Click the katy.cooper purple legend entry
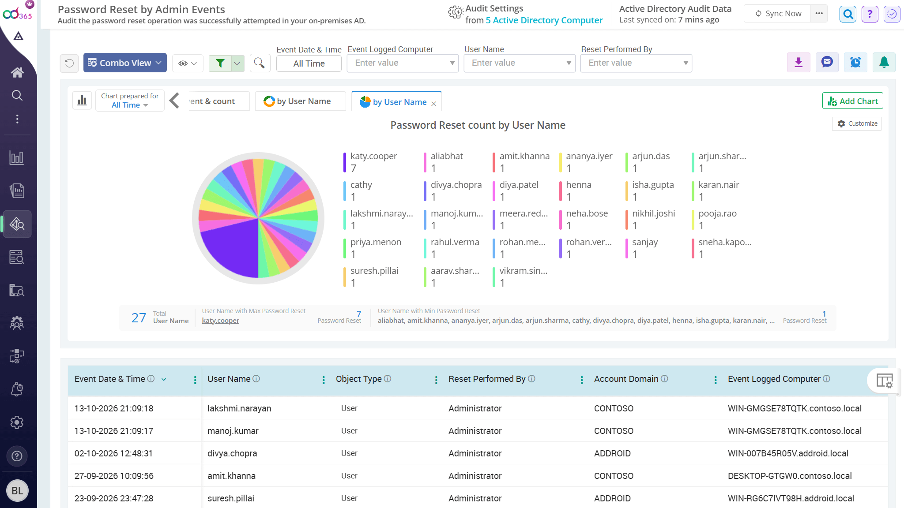Image resolution: width=904 pixels, height=508 pixels. pyautogui.click(x=370, y=162)
